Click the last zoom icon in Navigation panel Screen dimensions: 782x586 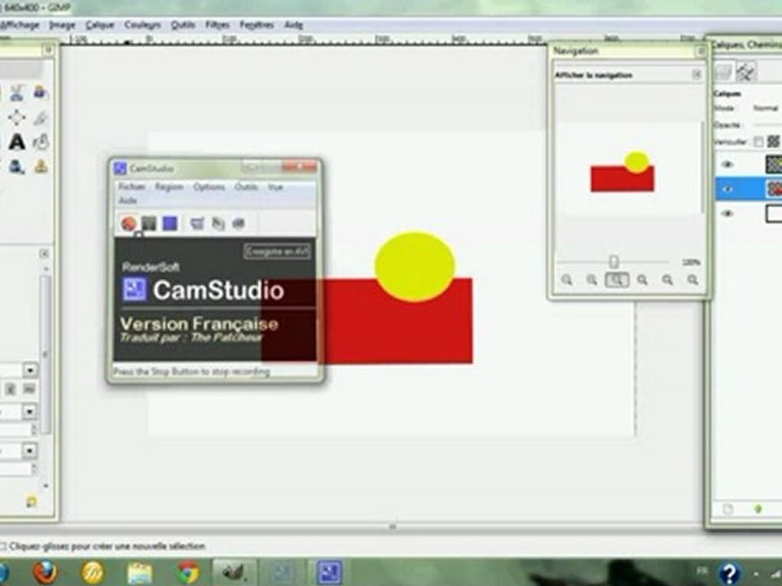point(692,280)
